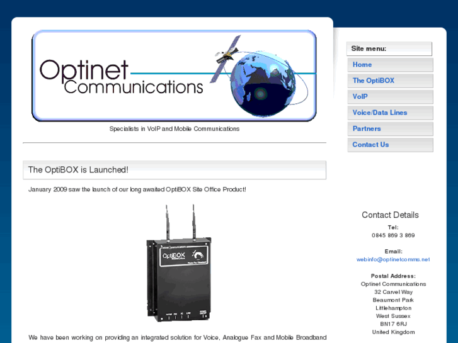Email webinfo@optinetcomms.net via the link
This screenshot has width=458, height=343.
[393, 259]
